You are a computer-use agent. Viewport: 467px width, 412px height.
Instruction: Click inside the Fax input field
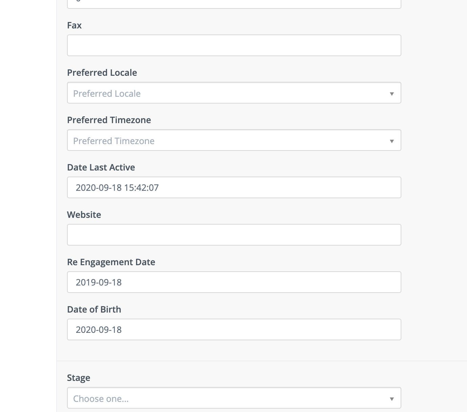point(234,45)
